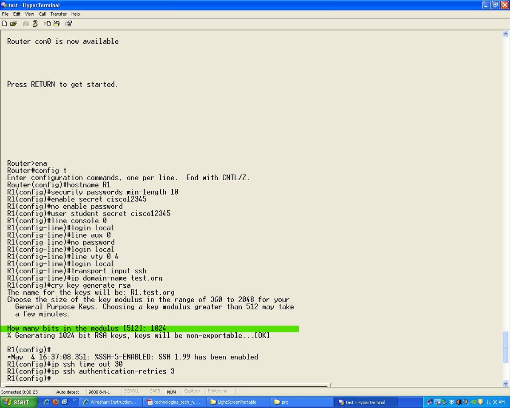Create a new connection

(x=5, y=23)
